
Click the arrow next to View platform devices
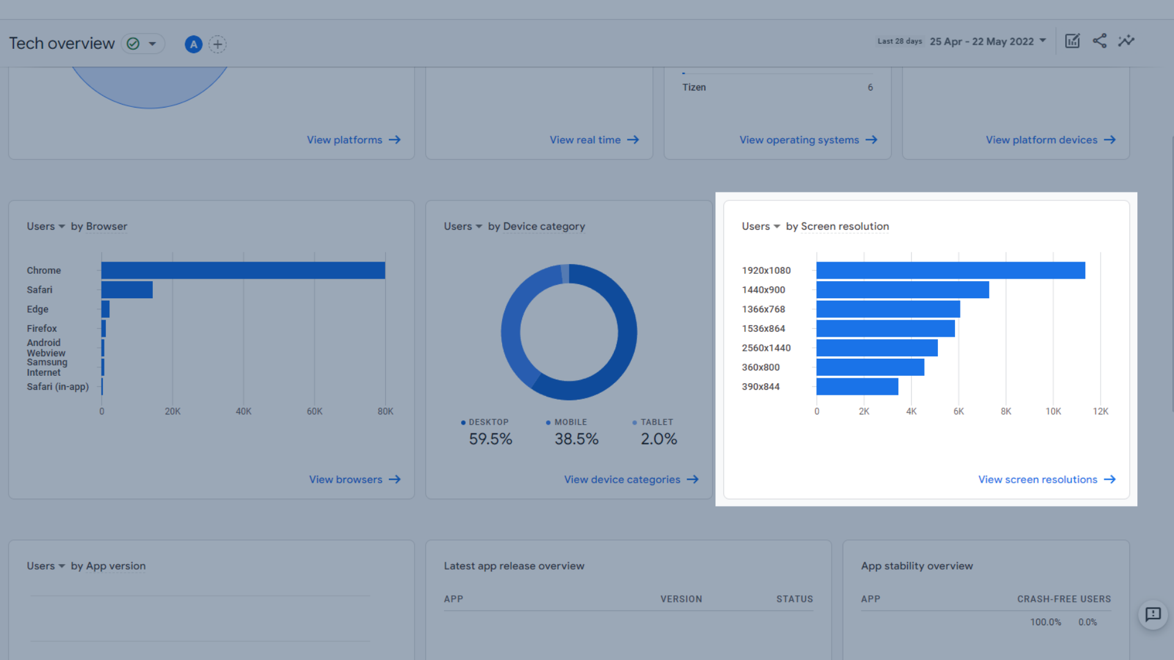[1110, 140]
